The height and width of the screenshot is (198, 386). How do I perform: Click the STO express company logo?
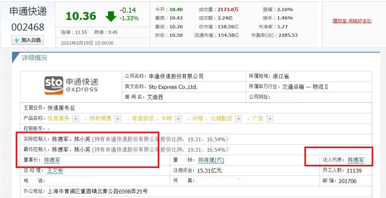(71, 85)
